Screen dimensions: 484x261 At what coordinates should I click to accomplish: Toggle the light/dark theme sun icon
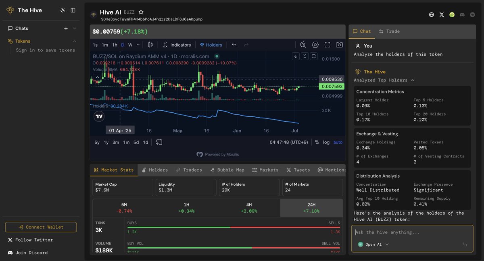point(63,10)
